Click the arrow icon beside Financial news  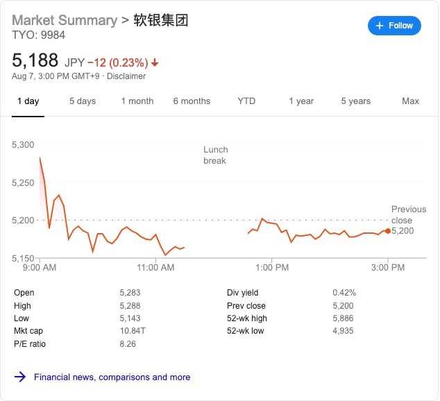(x=20, y=377)
